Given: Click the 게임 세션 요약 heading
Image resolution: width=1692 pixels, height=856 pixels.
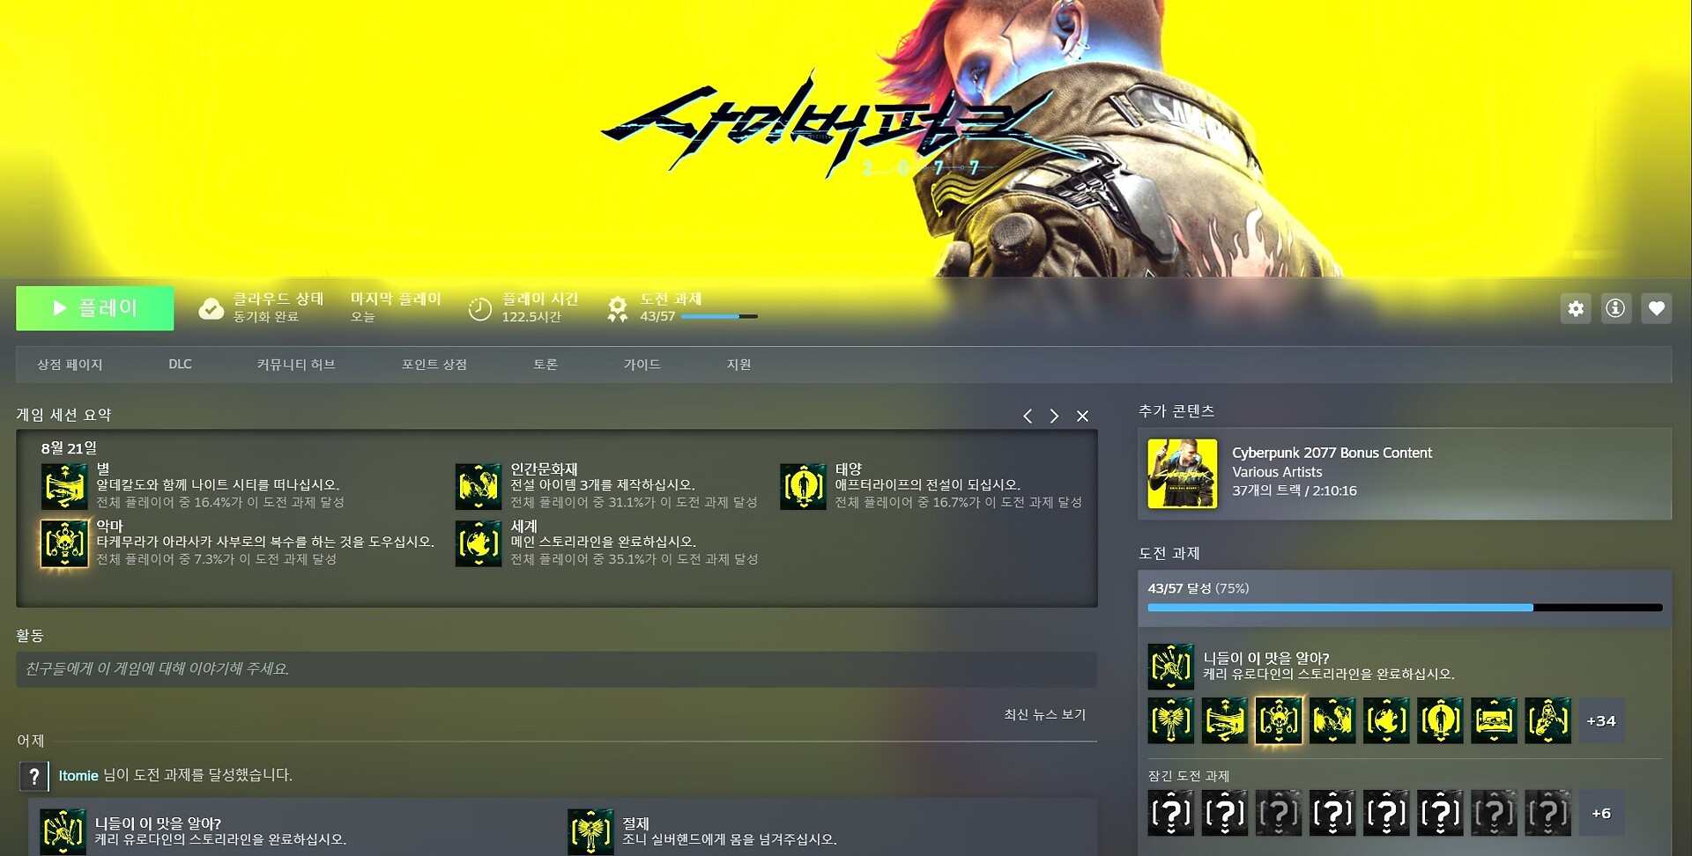Looking at the screenshot, I should (x=63, y=415).
